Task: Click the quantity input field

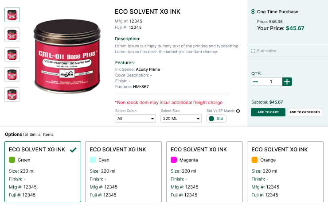Action: (271, 82)
